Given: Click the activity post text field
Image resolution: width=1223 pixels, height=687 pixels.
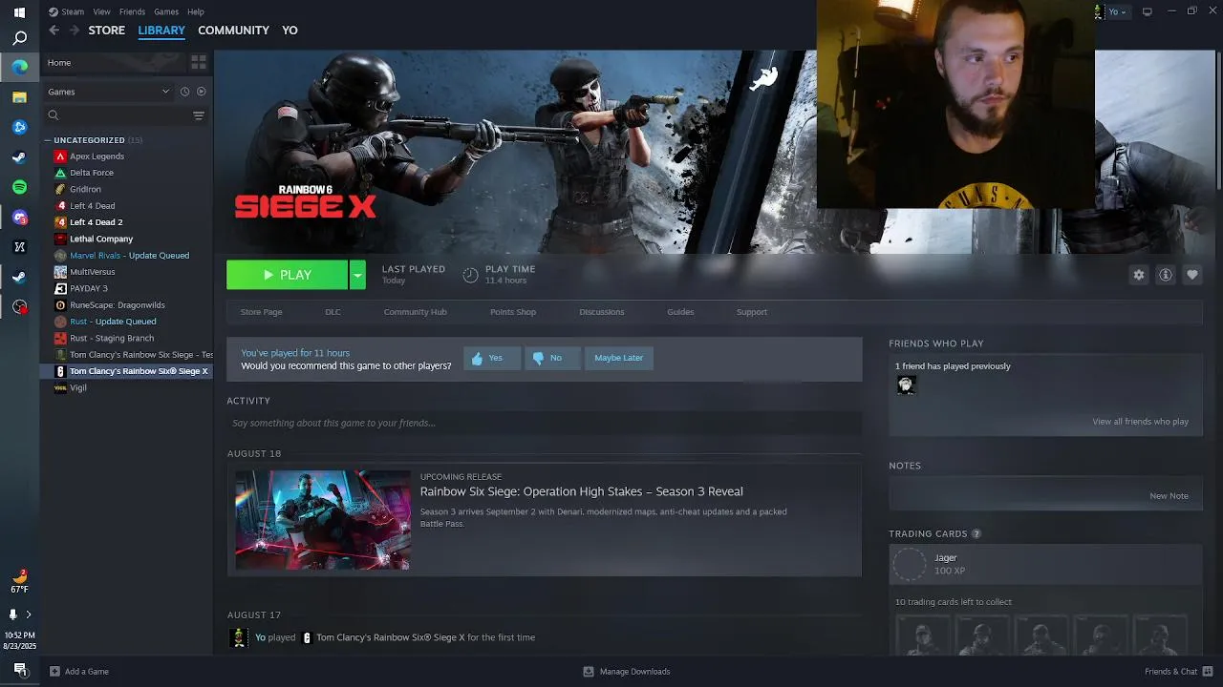Looking at the screenshot, I should (x=545, y=423).
